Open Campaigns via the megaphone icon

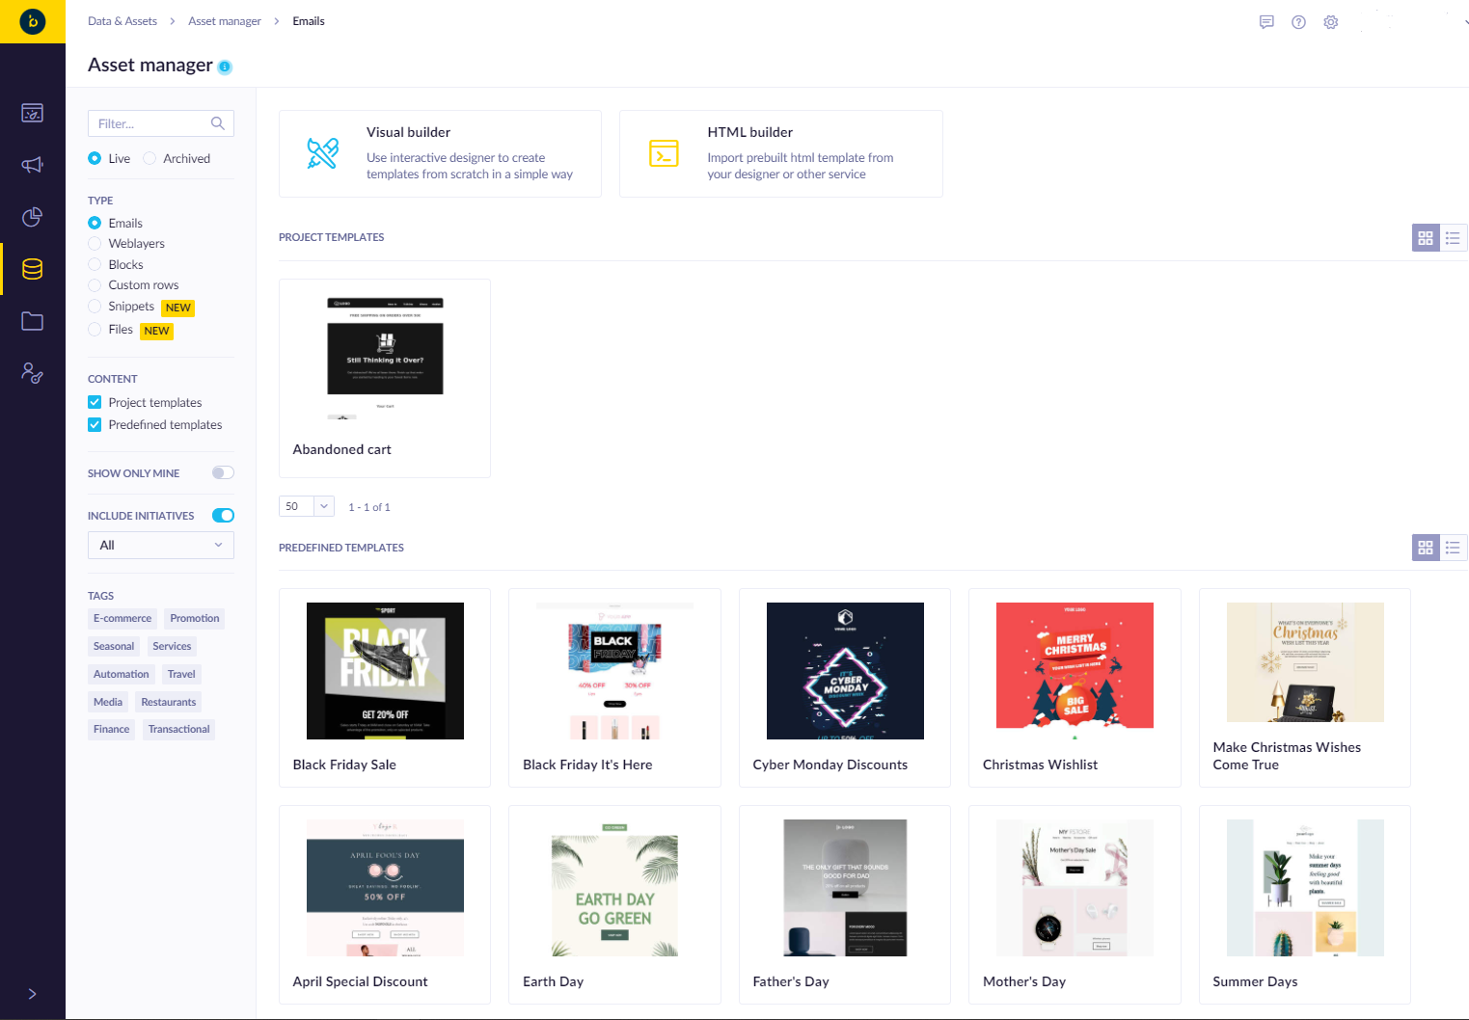click(32, 164)
